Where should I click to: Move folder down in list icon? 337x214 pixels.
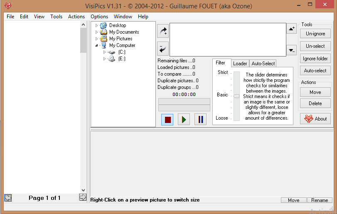coord(291,50)
